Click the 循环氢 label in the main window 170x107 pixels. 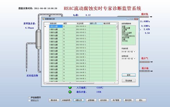[x=144, y=14]
